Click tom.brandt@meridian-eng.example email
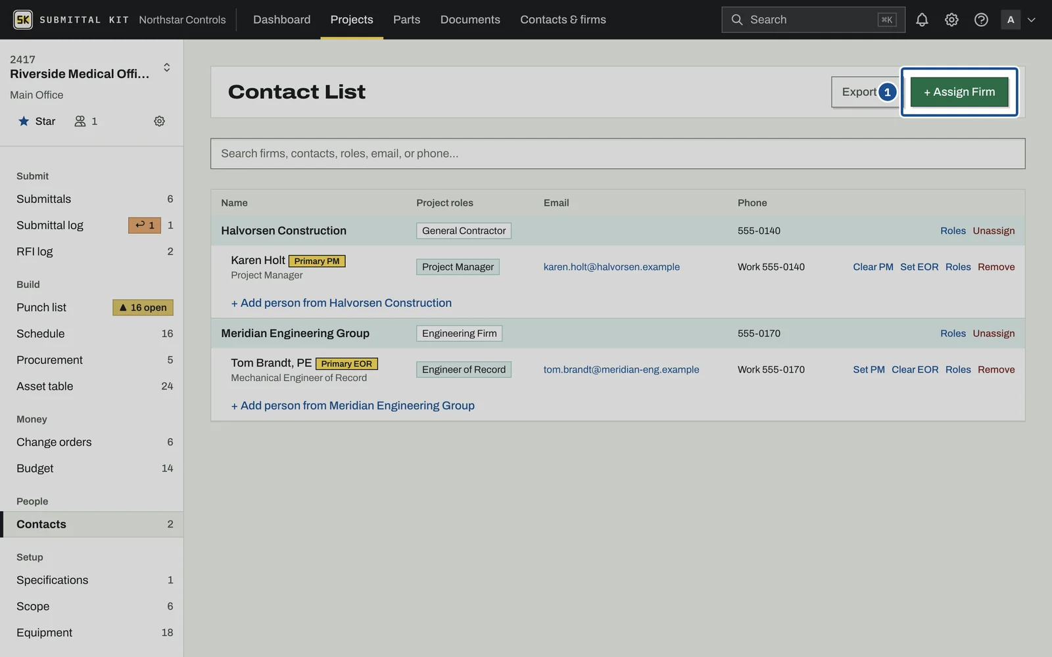The width and height of the screenshot is (1052, 657). (x=621, y=369)
